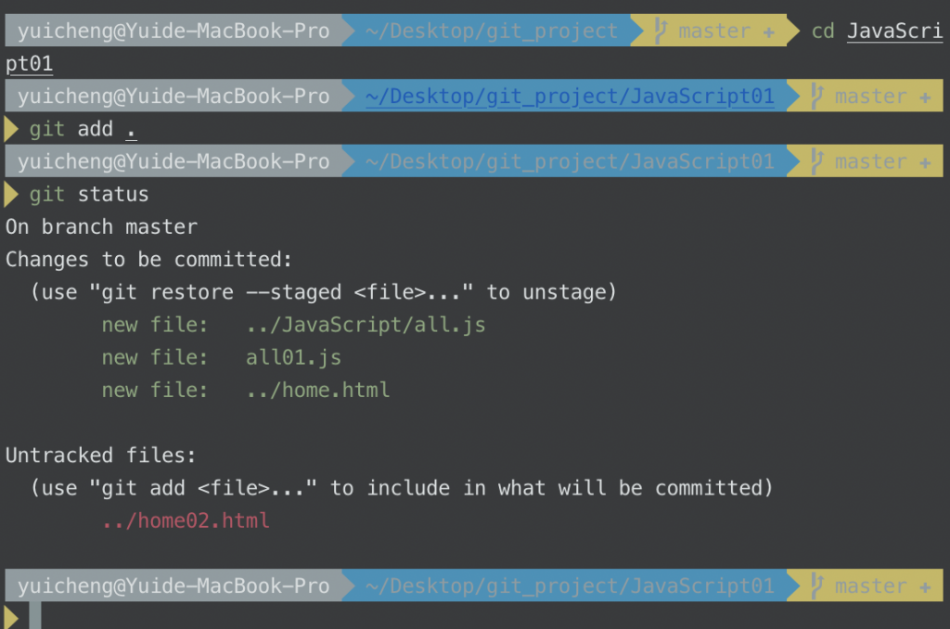Click the branch icon above git status command
Image resolution: width=950 pixels, height=629 pixels.
[x=816, y=161]
